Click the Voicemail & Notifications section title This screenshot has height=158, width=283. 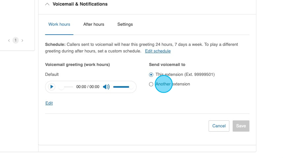pos(80,4)
